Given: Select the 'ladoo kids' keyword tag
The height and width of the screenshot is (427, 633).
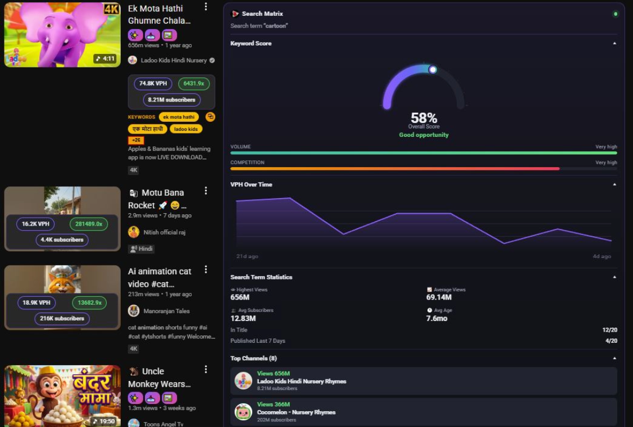Looking at the screenshot, I should click(x=186, y=129).
